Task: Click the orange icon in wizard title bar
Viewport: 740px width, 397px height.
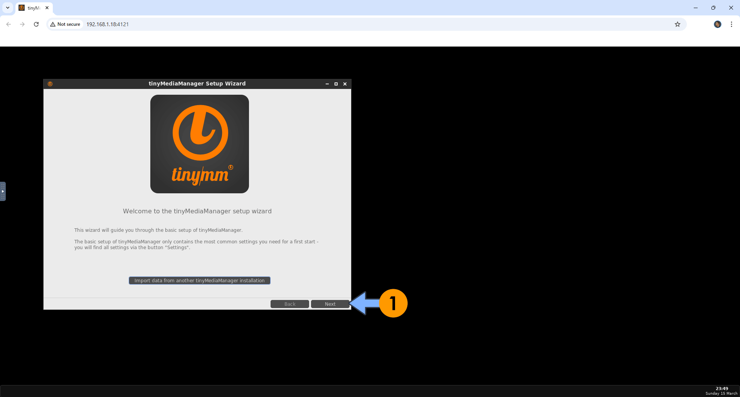Action: click(50, 84)
